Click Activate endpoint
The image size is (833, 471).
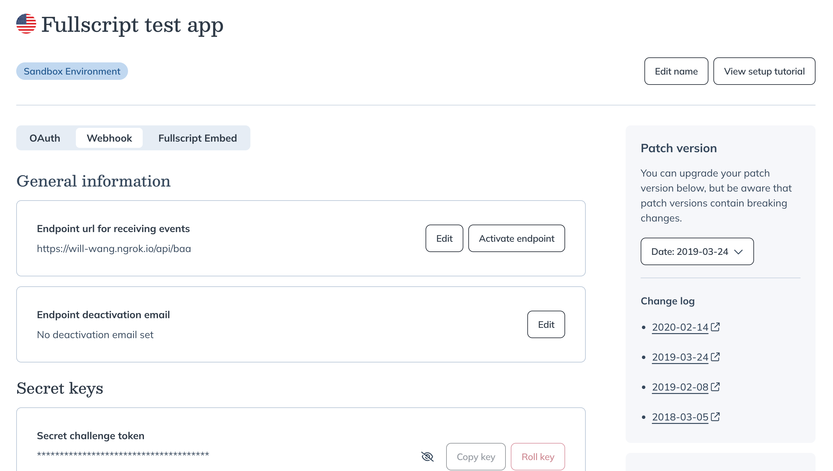[516, 238]
